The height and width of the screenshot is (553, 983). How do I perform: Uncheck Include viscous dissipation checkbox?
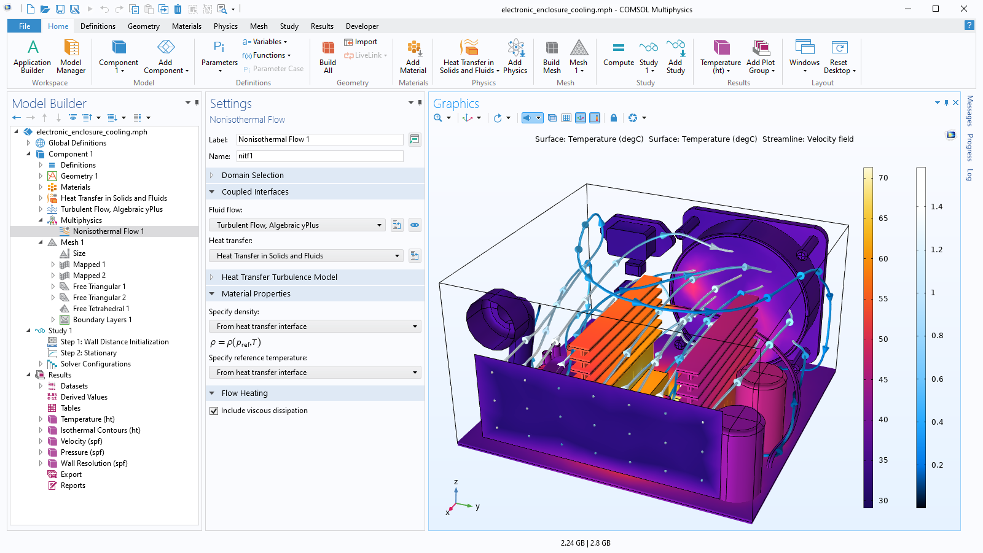pos(214,411)
